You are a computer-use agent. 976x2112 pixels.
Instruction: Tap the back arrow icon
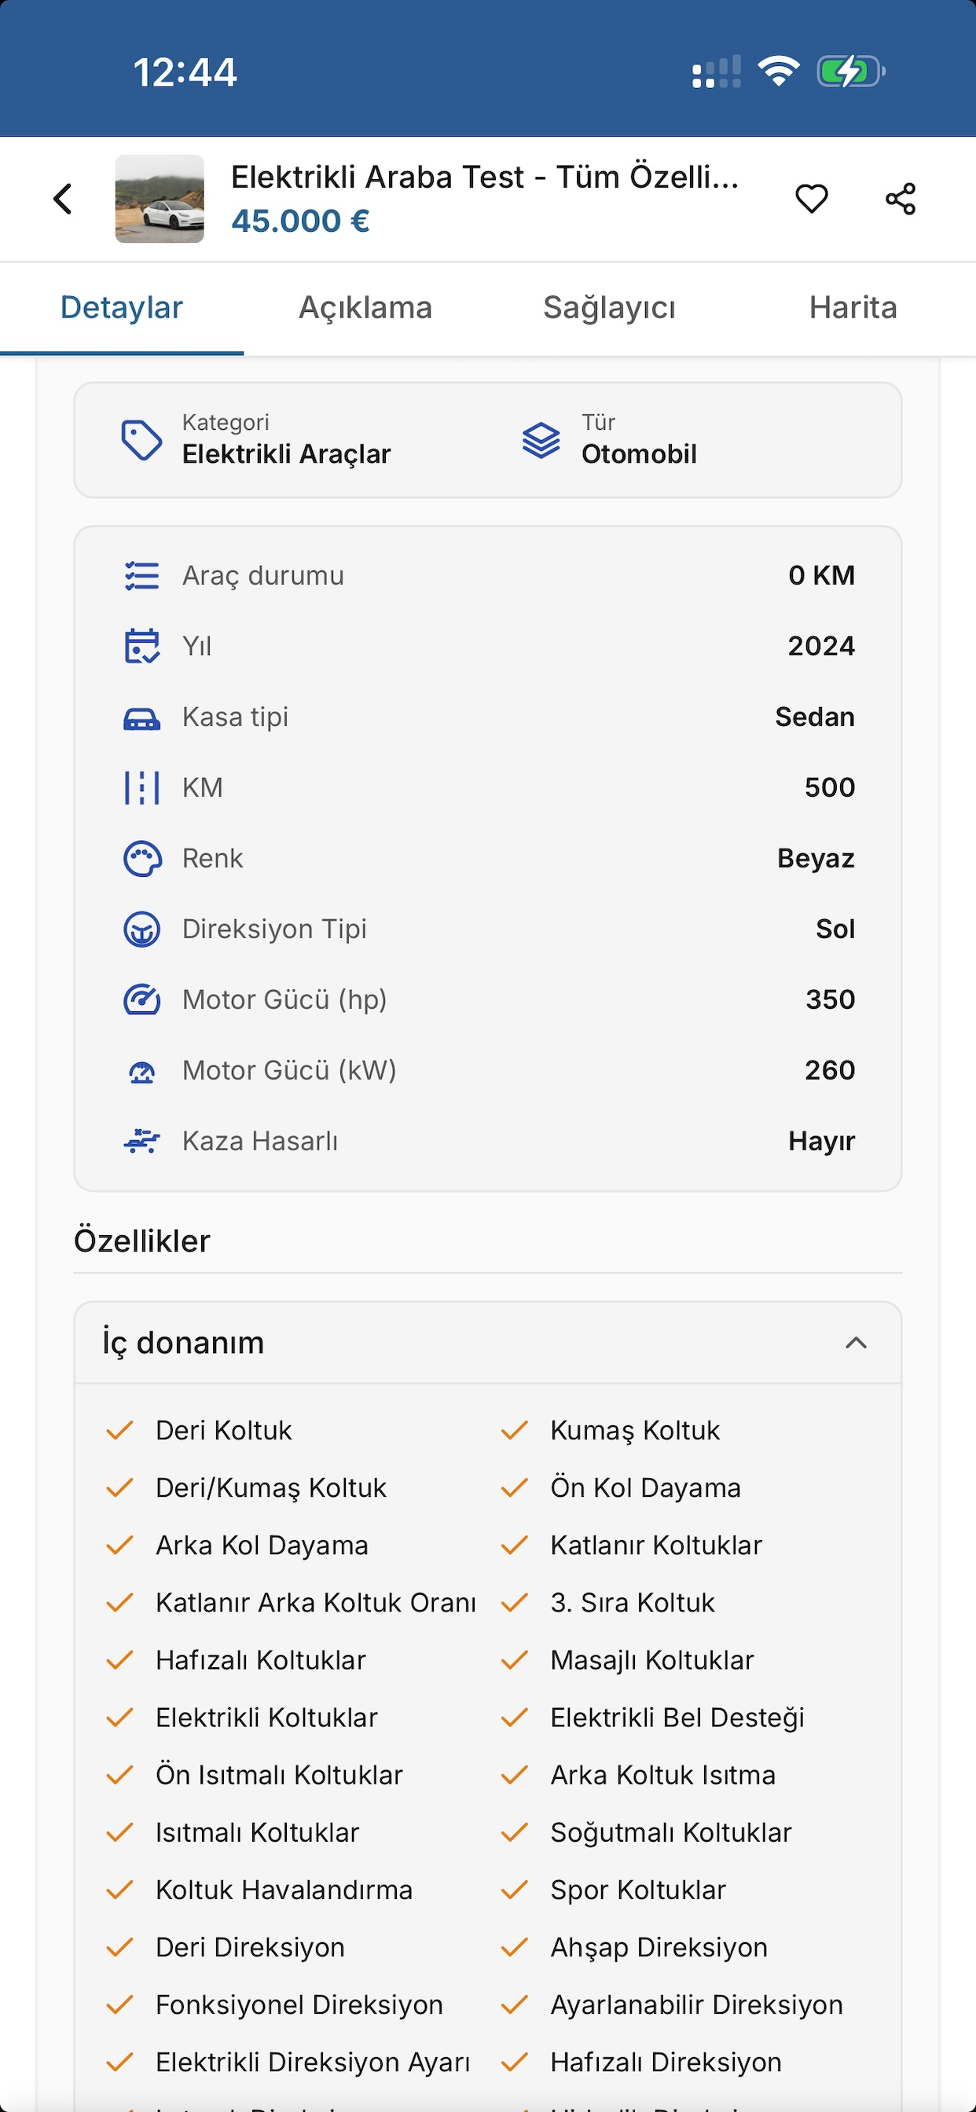tap(62, 199)
